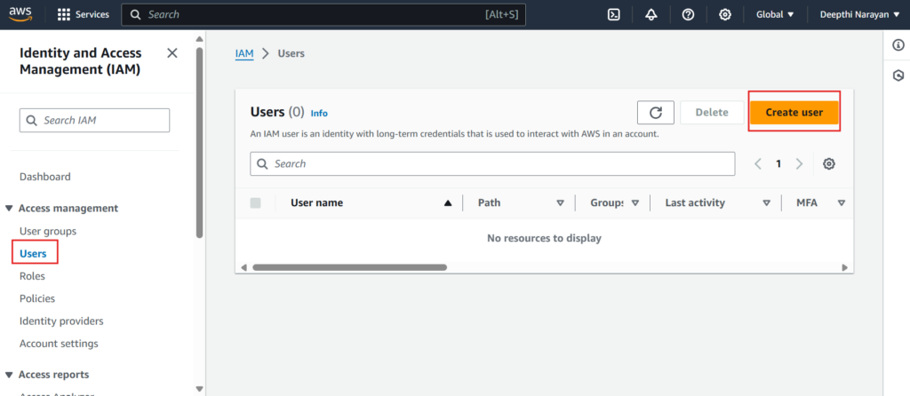The height and width of the screenshot is (396, 910).
Task: Open the info panel icon on right edge
Action: tap(898, 44)
